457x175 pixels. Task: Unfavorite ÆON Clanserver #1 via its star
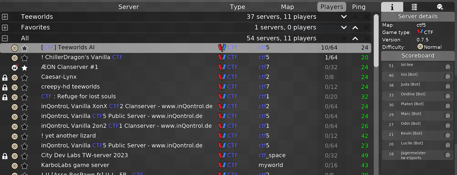(x=25, y=68)
